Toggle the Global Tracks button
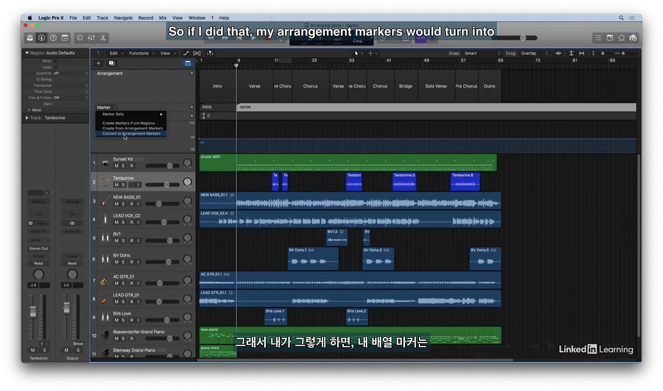Viewport: 663px width, 391px height. point(188,63)
